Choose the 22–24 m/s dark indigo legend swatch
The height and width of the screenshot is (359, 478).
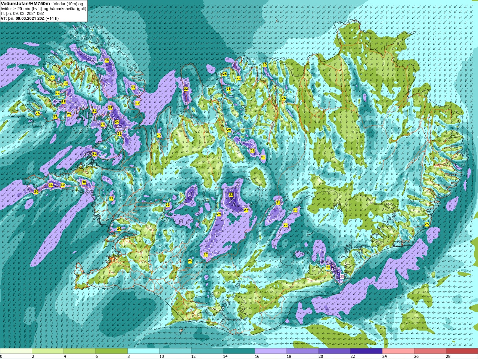click(366, 351)
